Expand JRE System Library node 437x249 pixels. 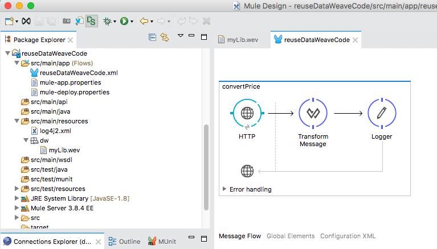point(16,198)
